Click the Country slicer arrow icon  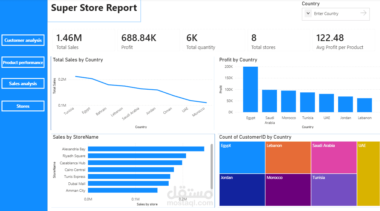[x=363, y=13]
